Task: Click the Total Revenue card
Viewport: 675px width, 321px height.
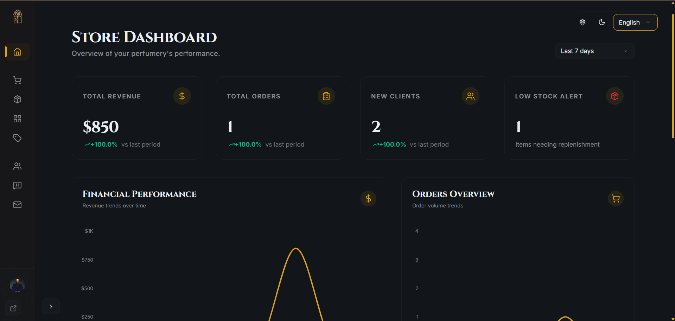Action: tap(136, 118)
